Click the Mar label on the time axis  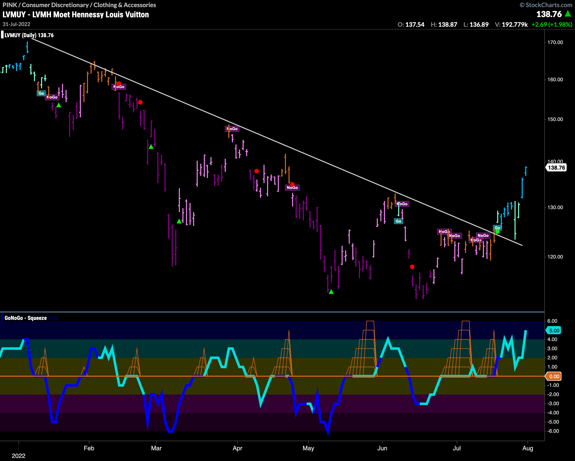(156, 448)
